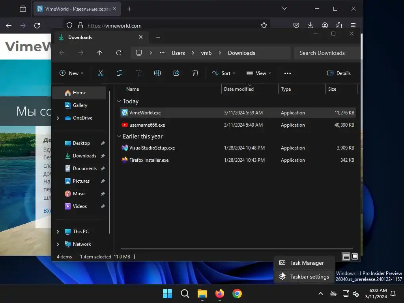Click Firefox back navigation arrow
Image resolution: width=404 pixels, height=303 pixels.
[9, 26]
